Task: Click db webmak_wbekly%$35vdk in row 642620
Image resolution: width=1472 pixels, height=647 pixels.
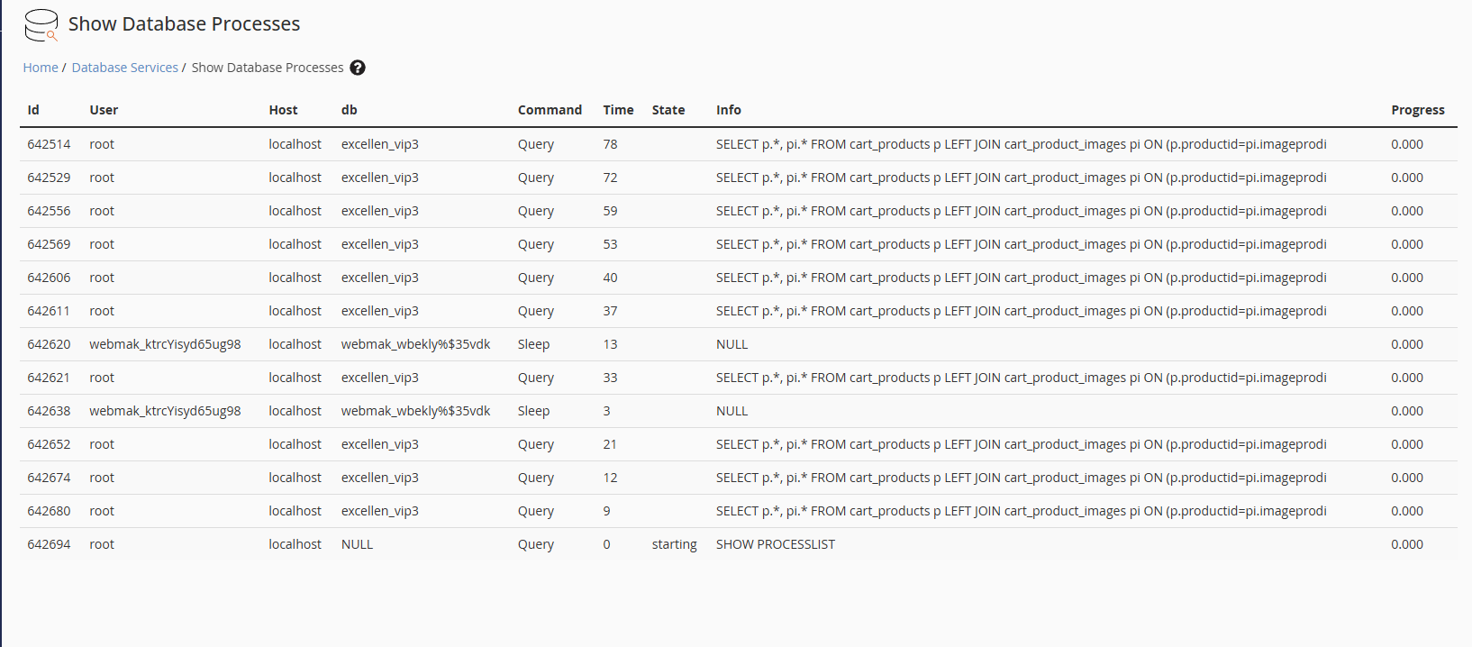Action: [415, 344]
